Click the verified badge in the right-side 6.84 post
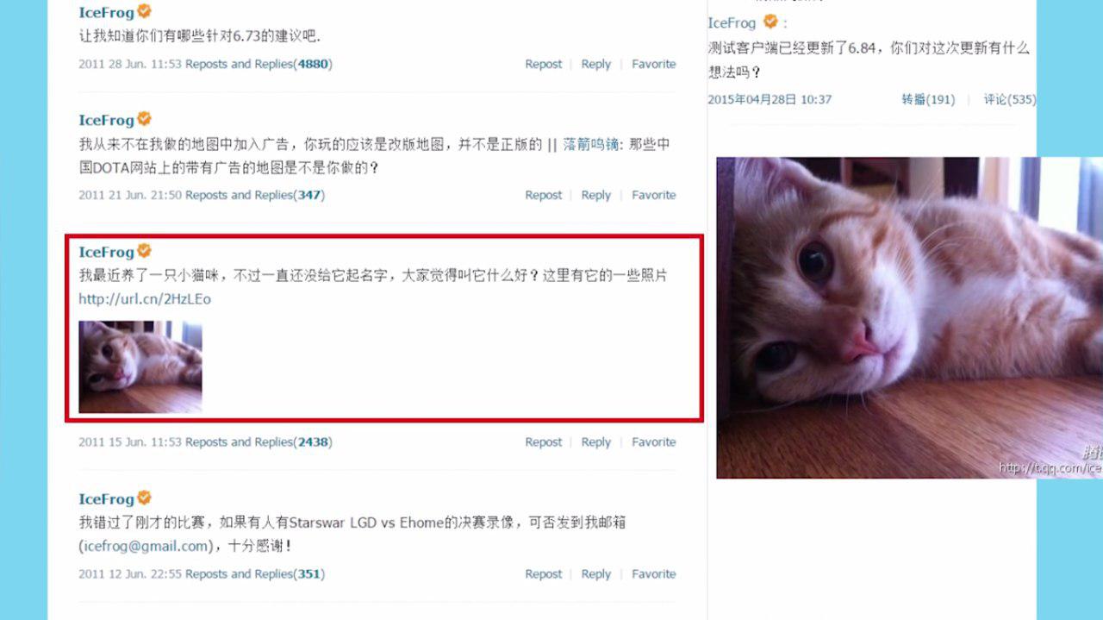Viewport: 1103px width, 620px height. pyautogui.click(x=770, y=22)
